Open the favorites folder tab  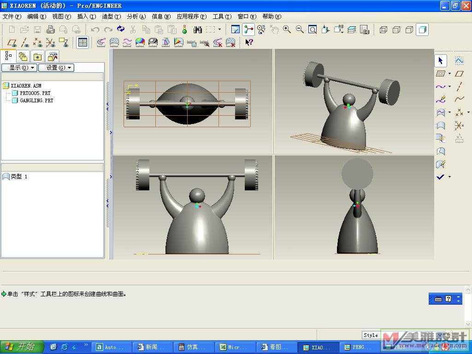click(x=38, y=56)
